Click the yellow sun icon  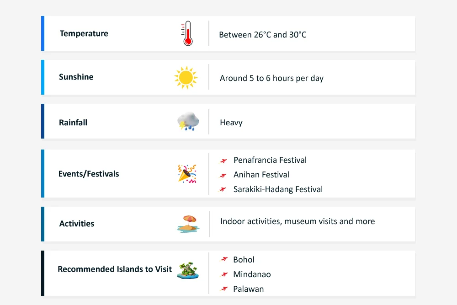[x=186, y=78]
